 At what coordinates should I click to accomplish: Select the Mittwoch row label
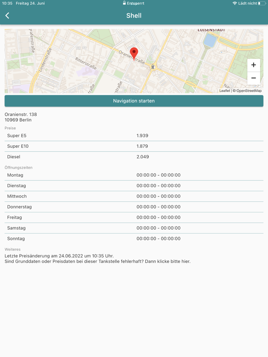[x=17, y=196]
